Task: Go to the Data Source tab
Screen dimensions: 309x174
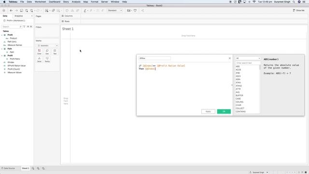Action: pyautogui.click(x=8, y=168)
